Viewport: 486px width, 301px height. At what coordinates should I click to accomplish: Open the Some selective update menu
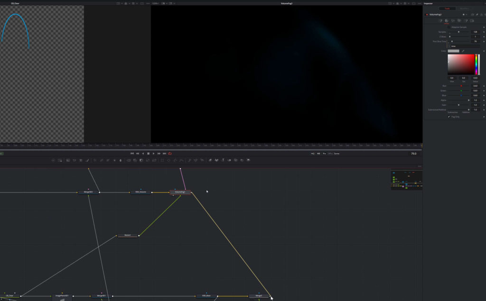coord(337,154)
